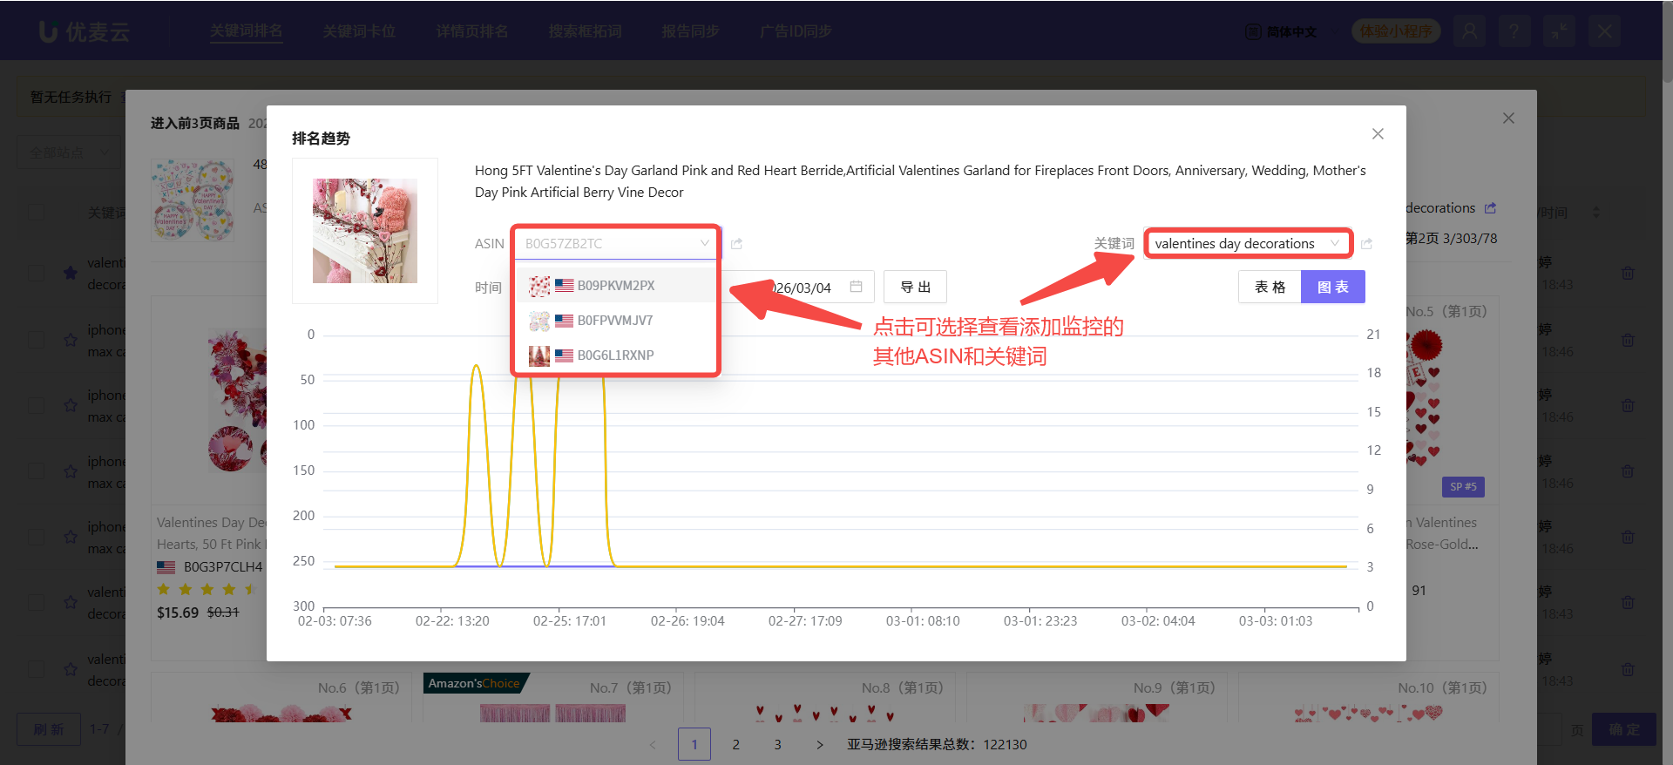The image size is (1673, 765).
Task: Tick the select-all checkbox in table header
Action: 36,212
